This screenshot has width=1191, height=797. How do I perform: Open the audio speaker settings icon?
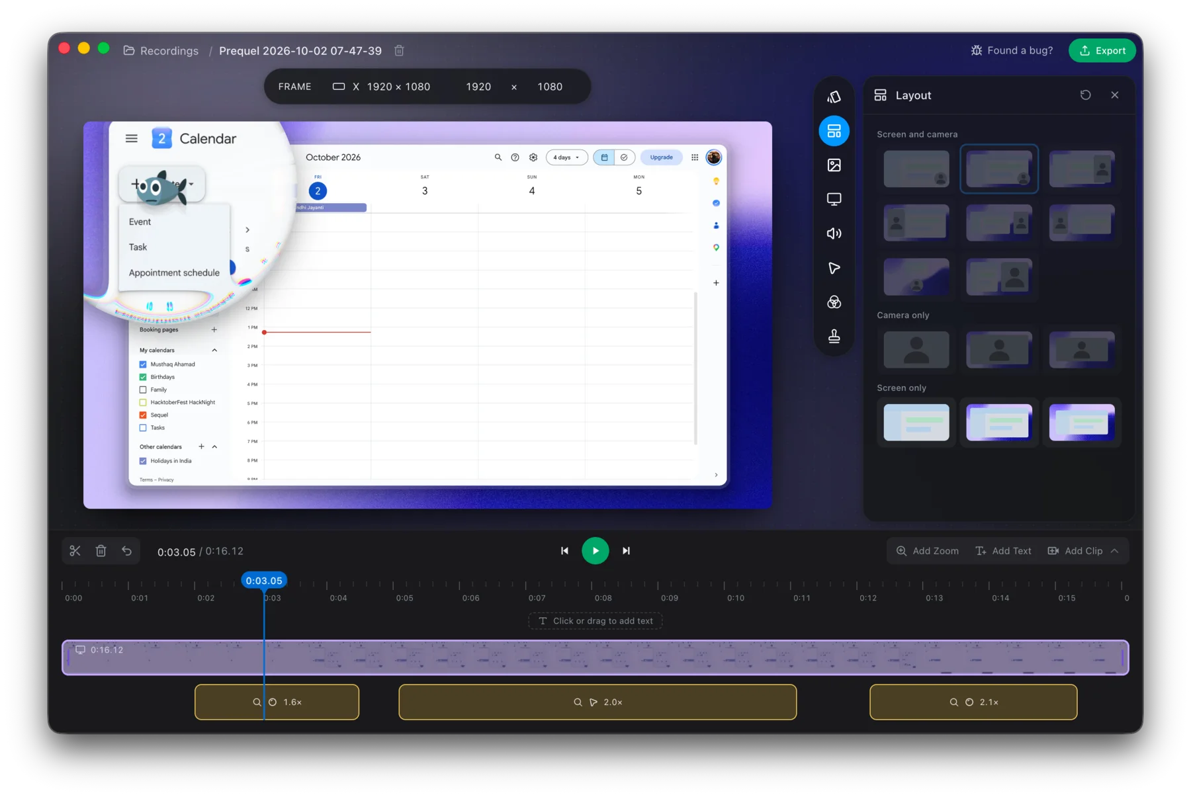pyautogui.click(x=834, y=233)
